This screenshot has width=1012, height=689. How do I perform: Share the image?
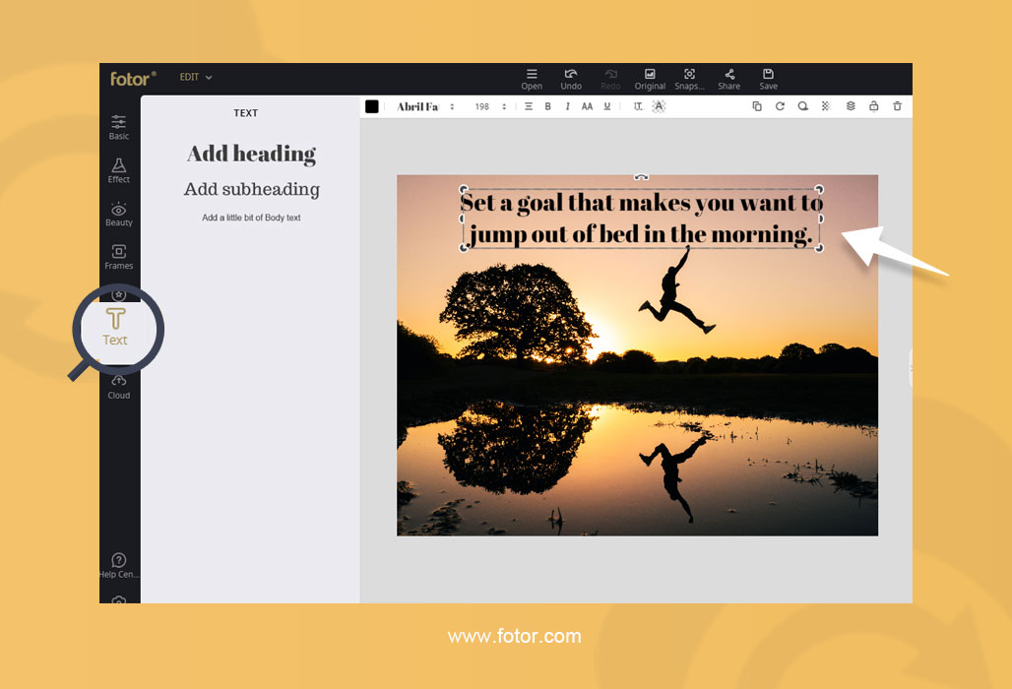click(x=729, y=80)
